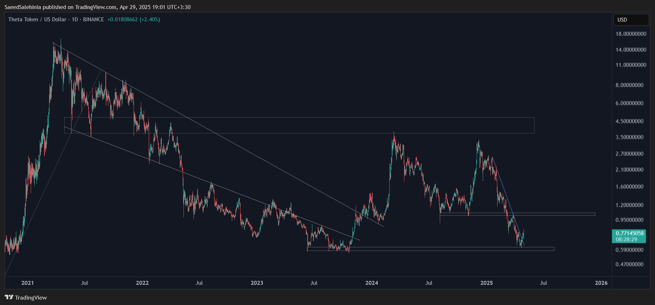Image resolution: width=655 pixels, height=305 pixels.
Task: Click the 2024 time axis label
Action: (372, 283)
